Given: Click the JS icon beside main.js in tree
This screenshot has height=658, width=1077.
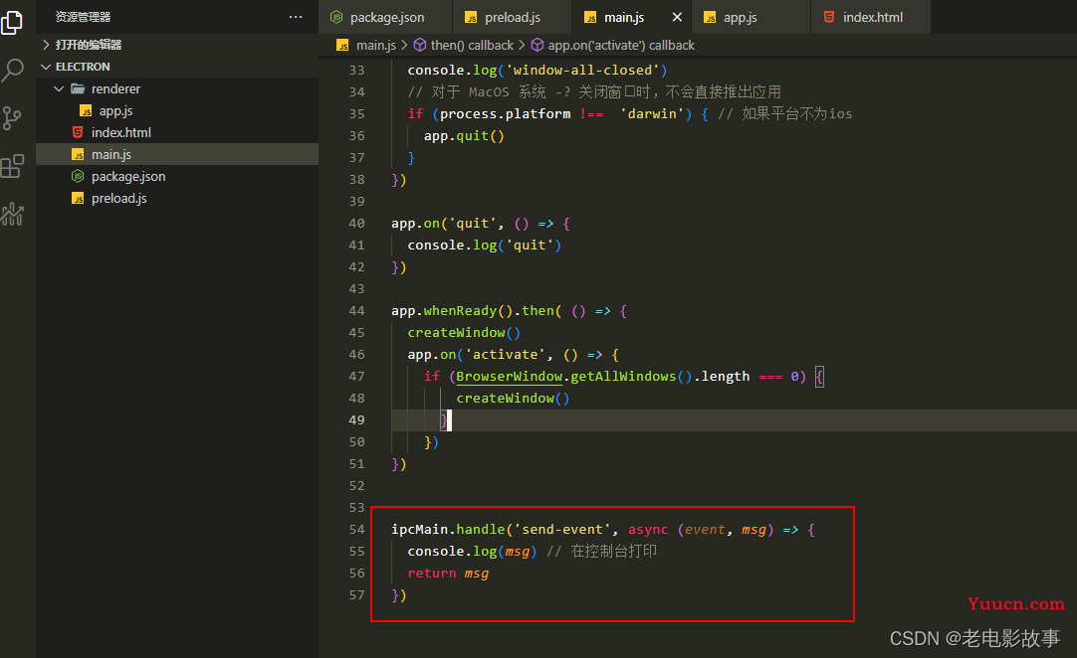Looking at the screenshot, I should coord(78,154).
